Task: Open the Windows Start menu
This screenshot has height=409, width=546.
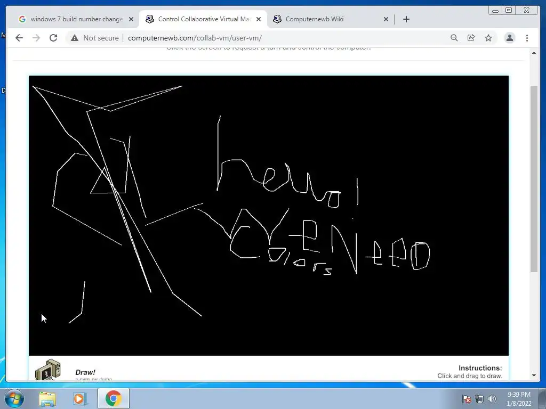Action: tap(14, 398)
